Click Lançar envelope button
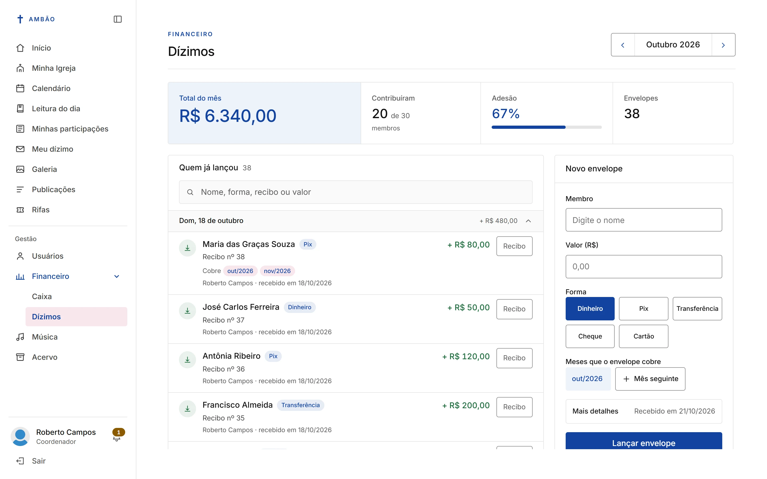This screenshot has height=479, width=767. point(644,441)
